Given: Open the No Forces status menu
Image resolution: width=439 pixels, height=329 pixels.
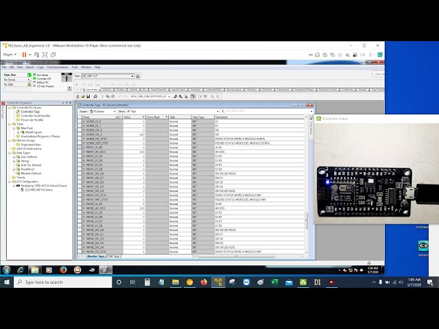Looking at the screenshot, I should coord(29,80).
